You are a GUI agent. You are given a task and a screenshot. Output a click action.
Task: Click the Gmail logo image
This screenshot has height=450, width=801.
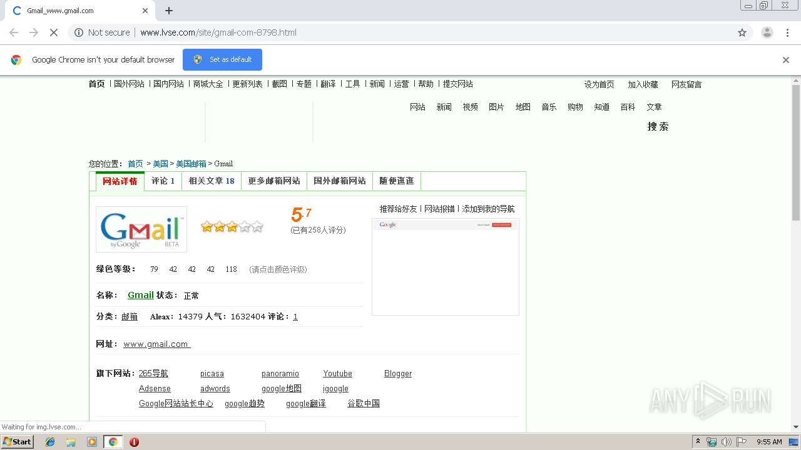[141, 229]
